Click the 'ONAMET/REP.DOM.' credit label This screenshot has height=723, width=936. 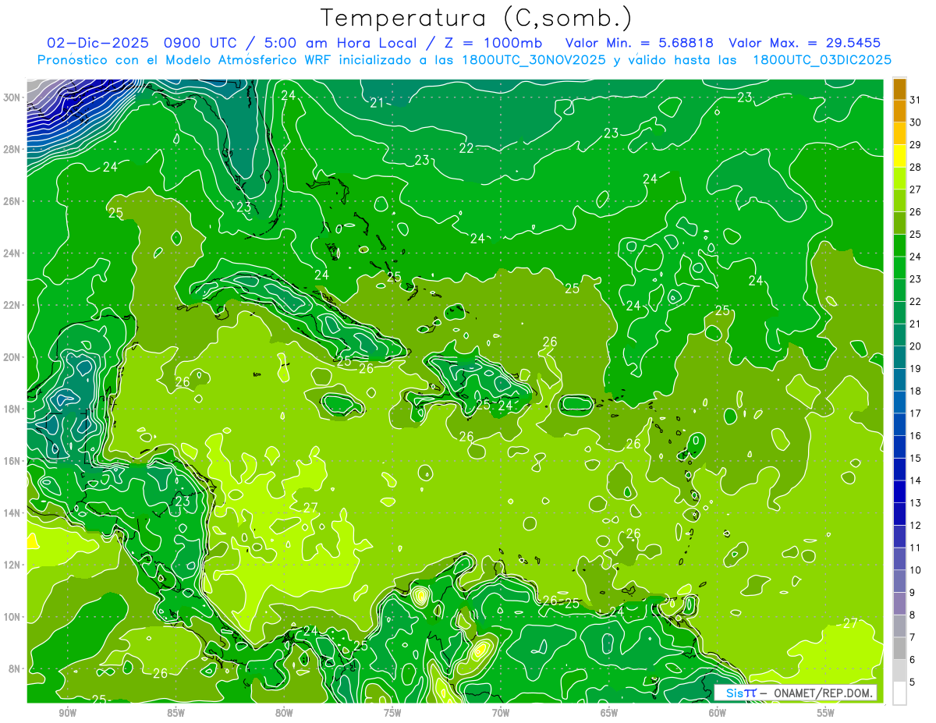[821, 693]
